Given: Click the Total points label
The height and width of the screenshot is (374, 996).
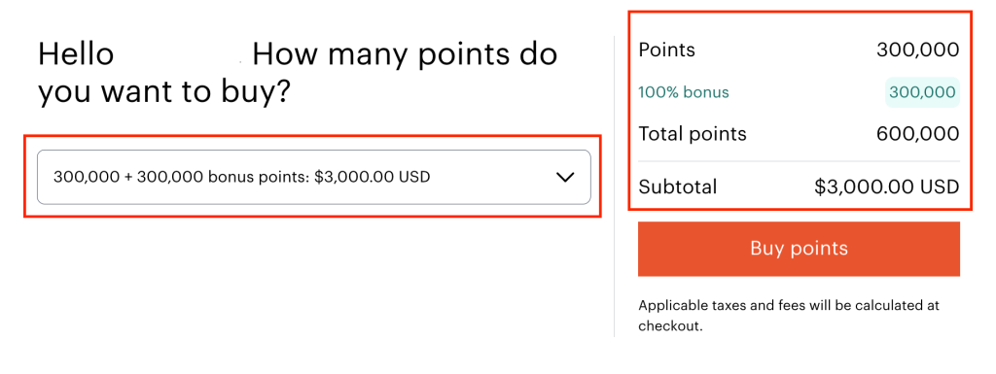Looking at the screenshot, I should [x=693, y=134].
